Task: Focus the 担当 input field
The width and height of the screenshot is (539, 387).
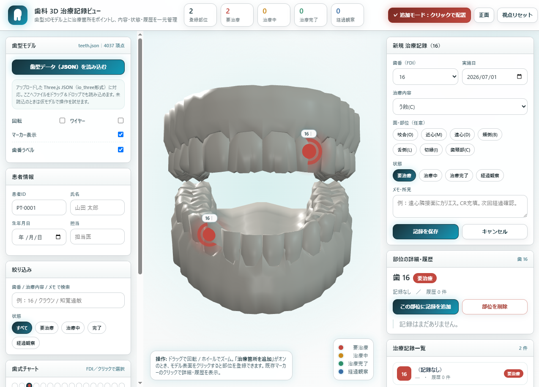Action: [97, 237]
